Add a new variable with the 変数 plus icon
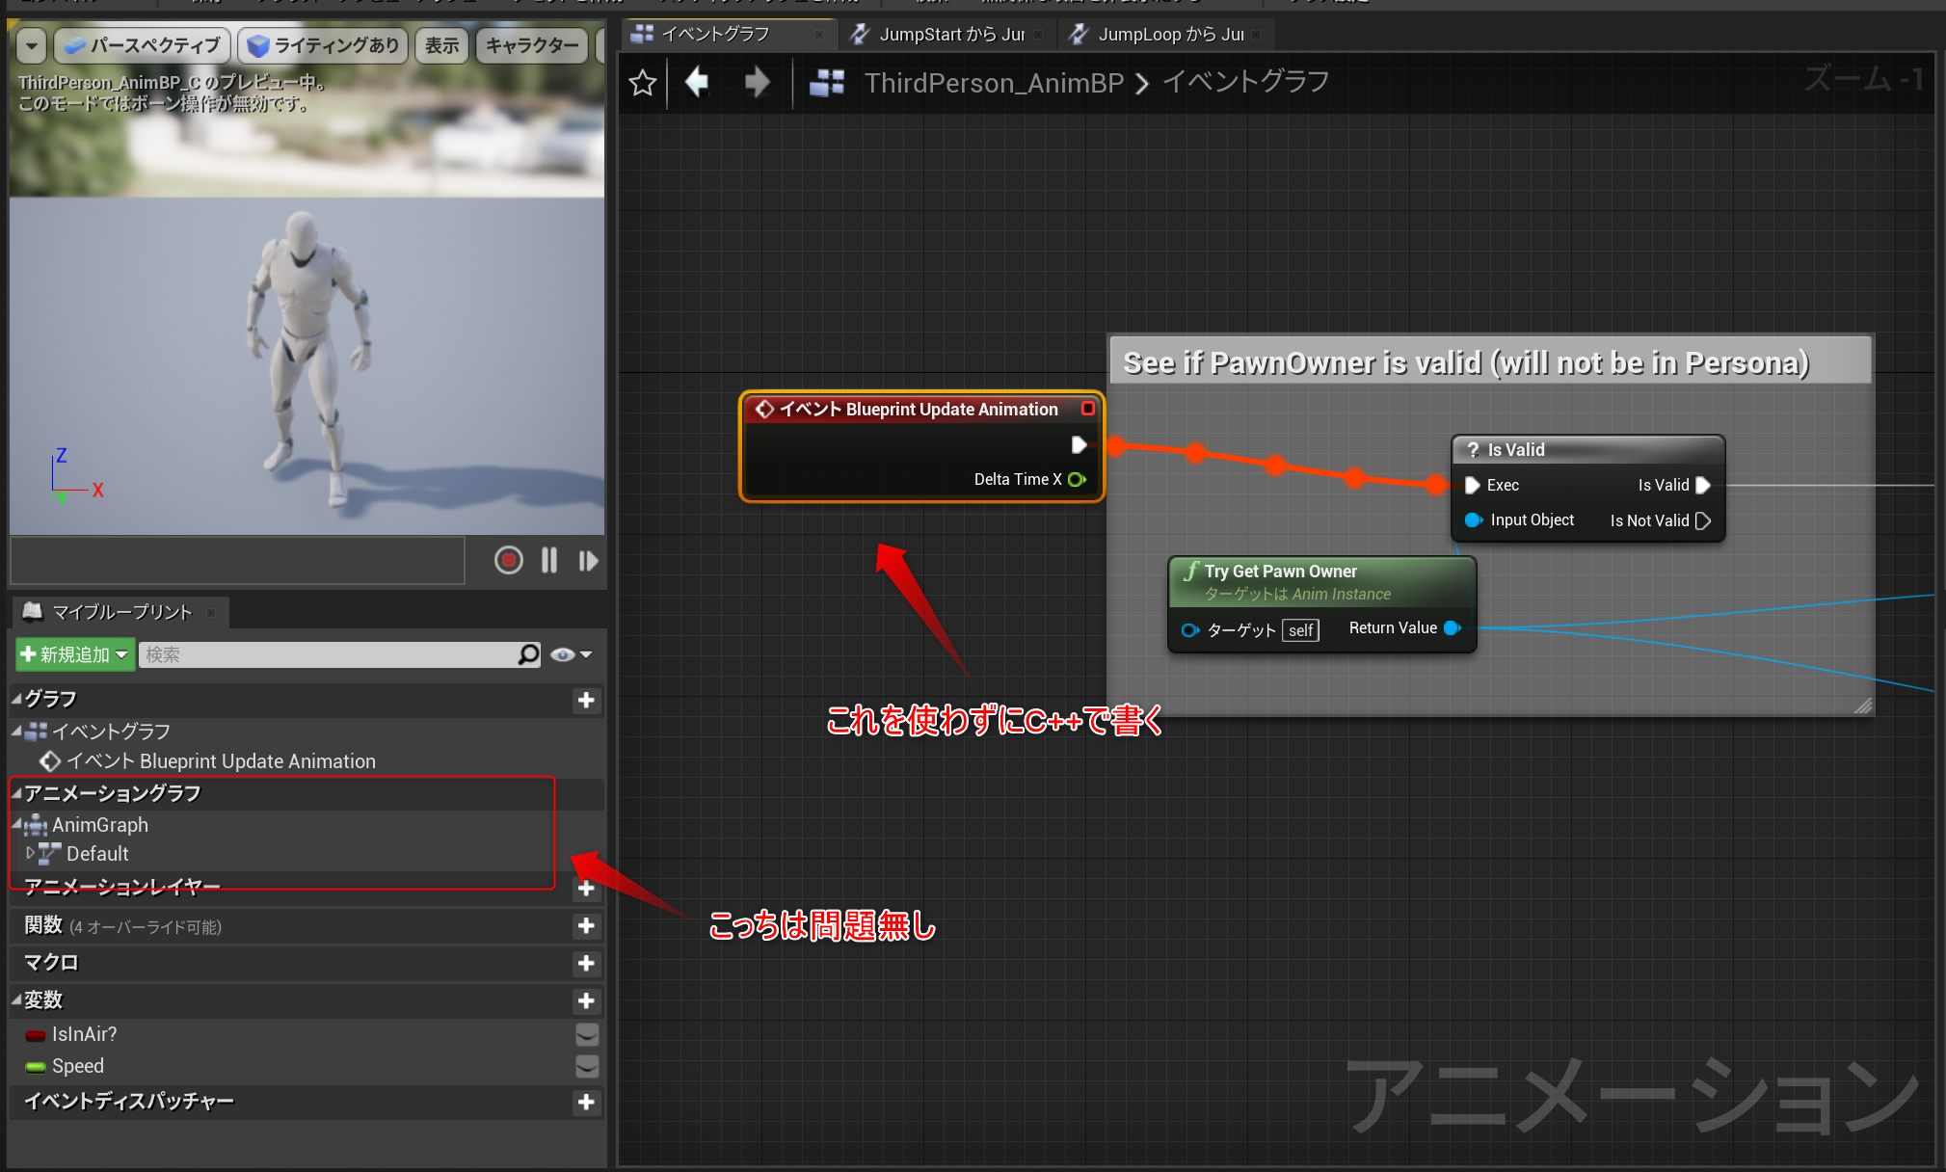The width and height of the screenshot is (1946, 1172). click(x=586, y=1000)
